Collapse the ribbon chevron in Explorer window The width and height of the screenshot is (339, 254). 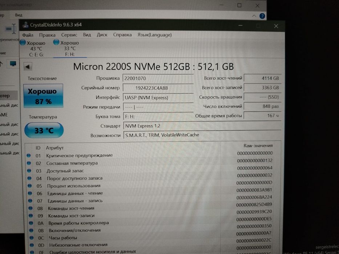tap(254, 16)
